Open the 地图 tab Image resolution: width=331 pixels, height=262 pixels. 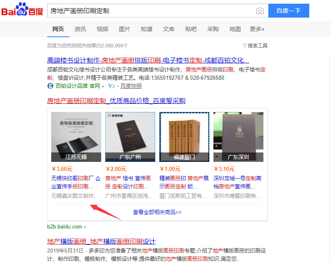[235, 29]
